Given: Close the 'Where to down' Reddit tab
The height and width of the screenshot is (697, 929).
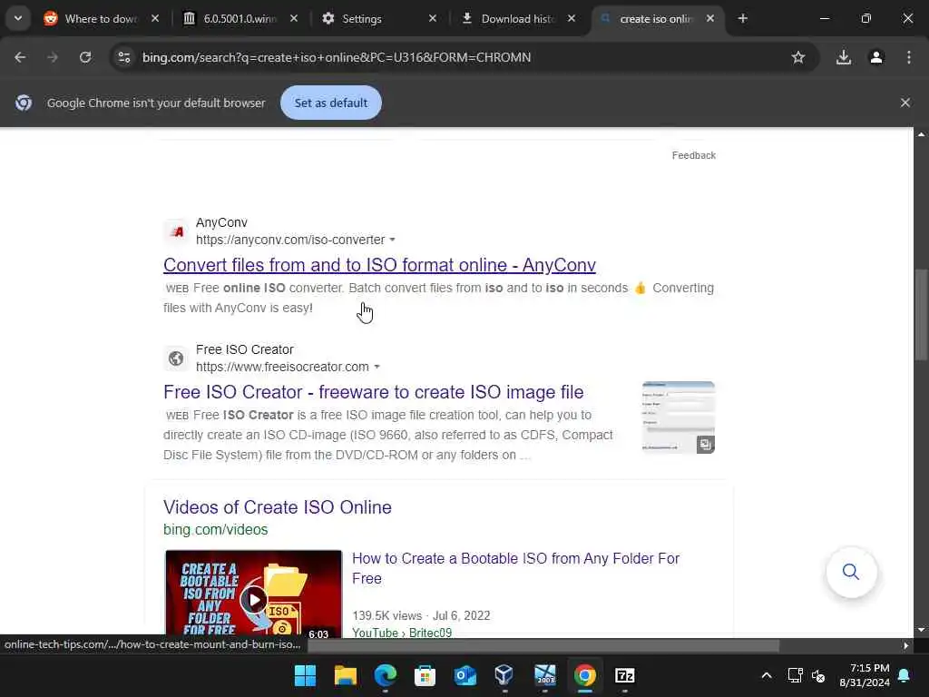Looking at the screenshot, I should tap(154, 19).
